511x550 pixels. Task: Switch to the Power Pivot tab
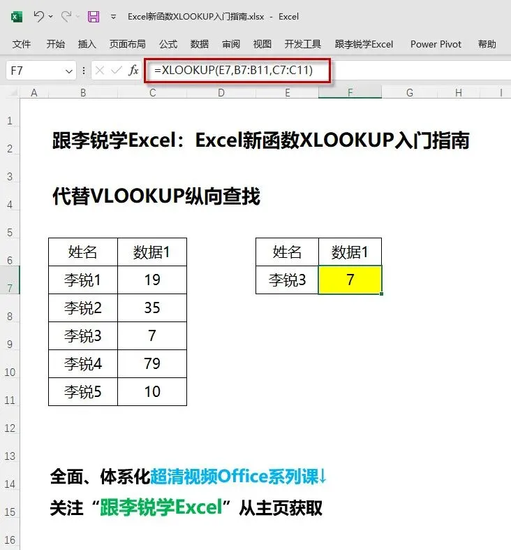click(x=436, y=44)
